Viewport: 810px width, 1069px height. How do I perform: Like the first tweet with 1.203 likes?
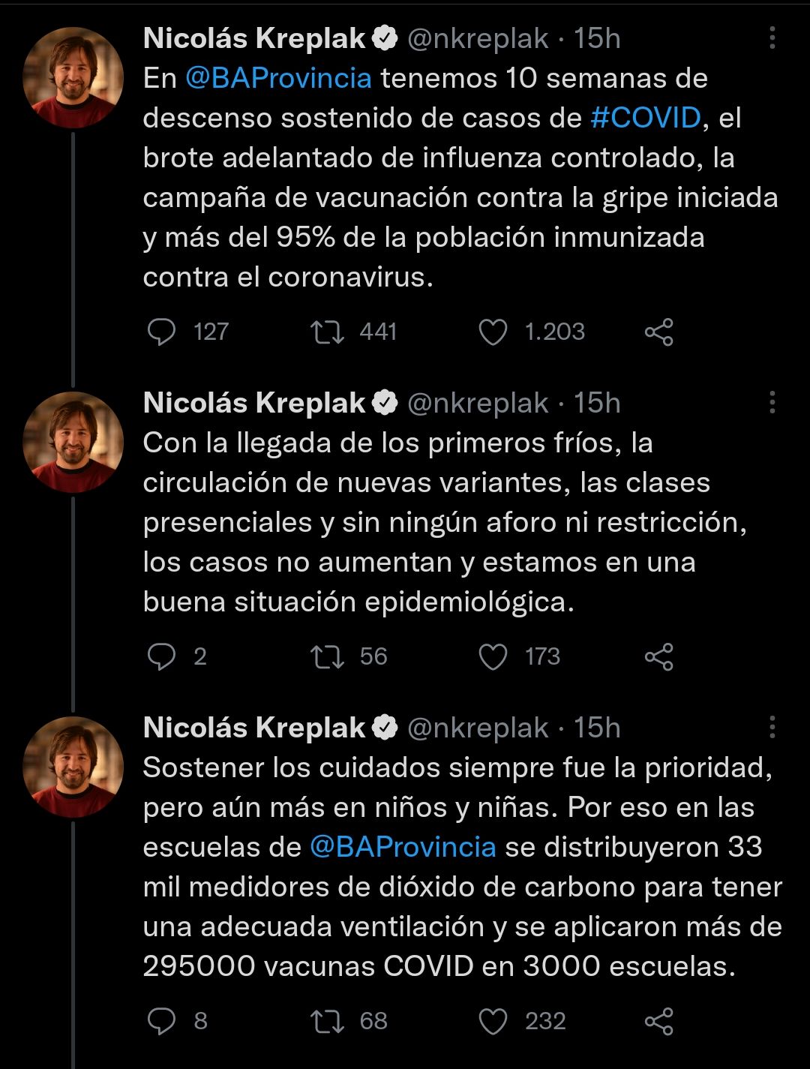point(493,332)
